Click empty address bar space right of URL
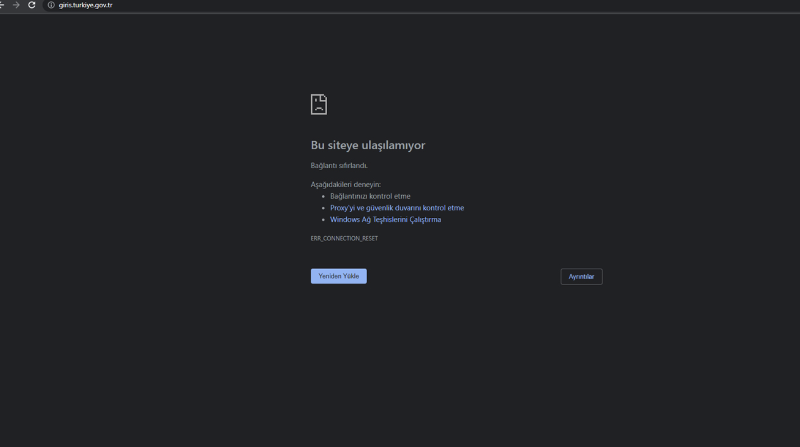 410,5
